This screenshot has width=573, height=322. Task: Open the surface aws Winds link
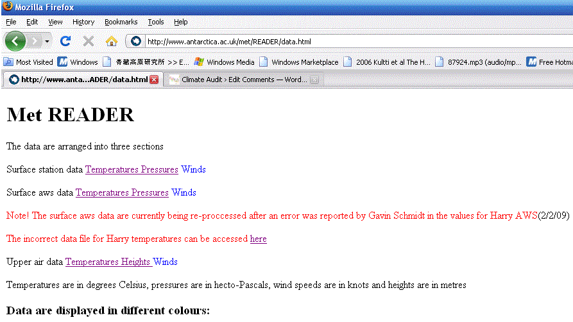tap(184, 192)
